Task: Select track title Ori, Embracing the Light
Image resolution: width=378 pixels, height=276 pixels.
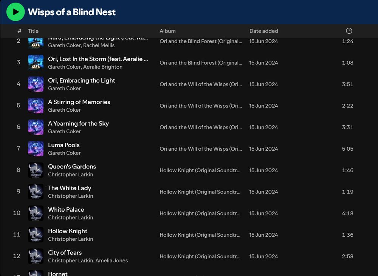Action: [x=82, y=80]
